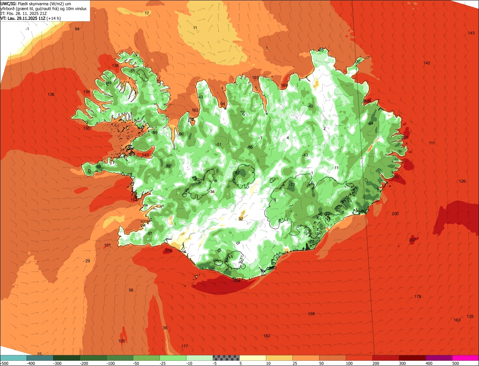The image size is (479, 366).
Task: Click the 169 value on the north coast
Action: point(284,86)
